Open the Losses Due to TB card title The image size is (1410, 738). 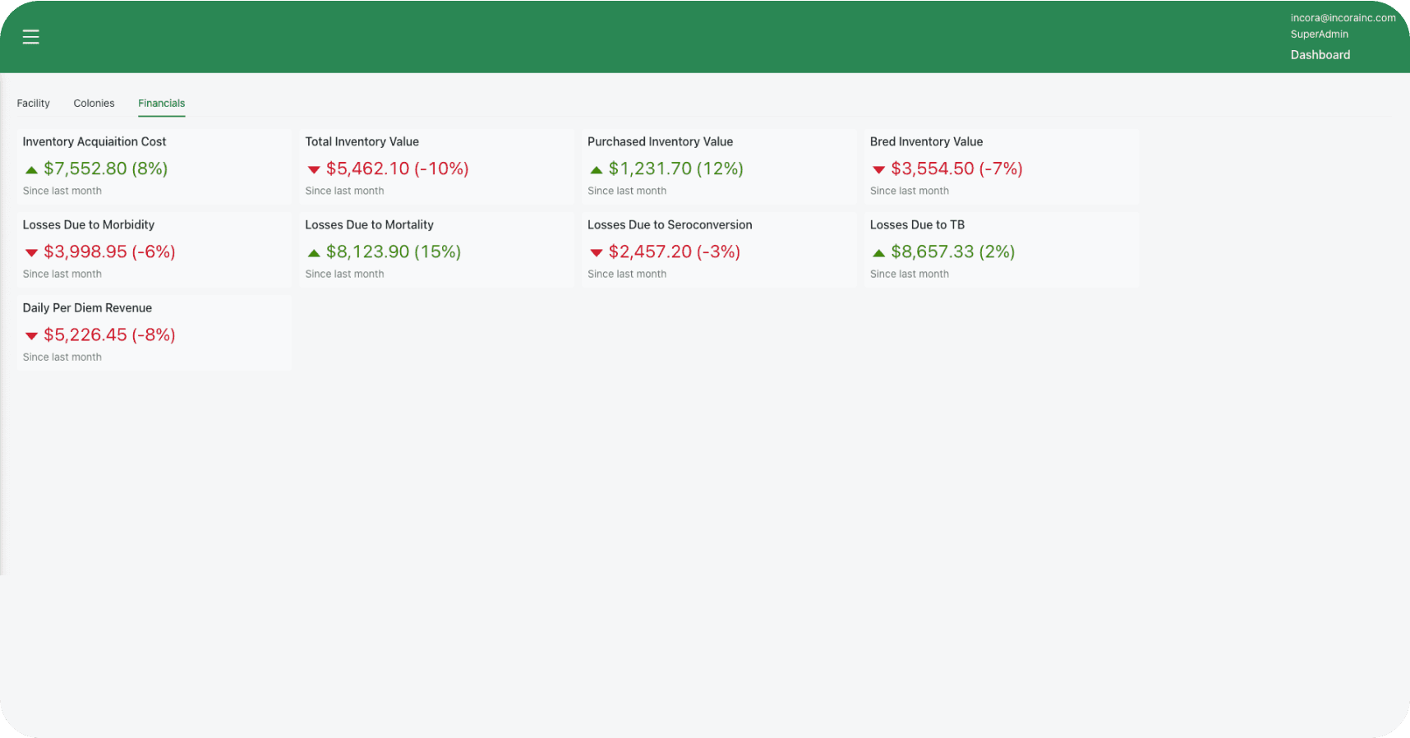[917, 225]
